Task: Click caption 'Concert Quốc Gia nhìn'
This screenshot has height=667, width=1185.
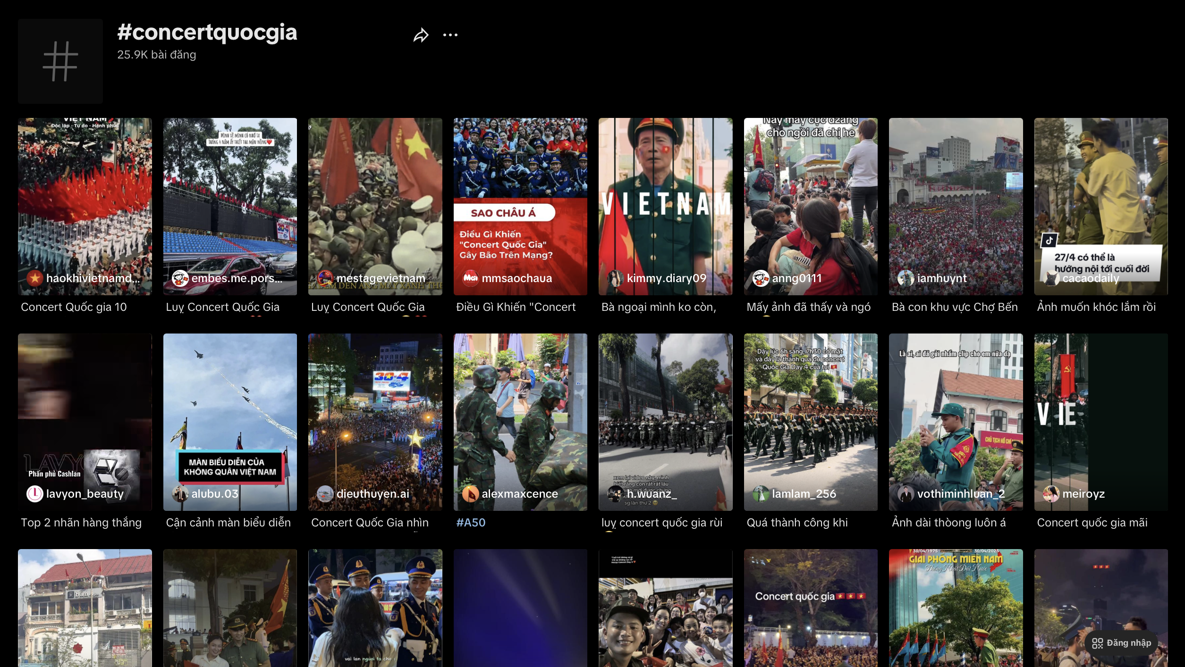Action: 370,523
